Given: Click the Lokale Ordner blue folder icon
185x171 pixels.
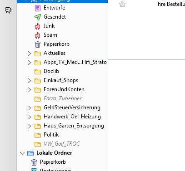Looking at the screenshot, I should (30, 153).
